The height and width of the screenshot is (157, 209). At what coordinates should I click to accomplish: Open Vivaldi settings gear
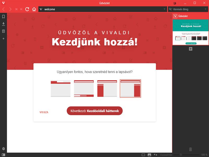4,149
